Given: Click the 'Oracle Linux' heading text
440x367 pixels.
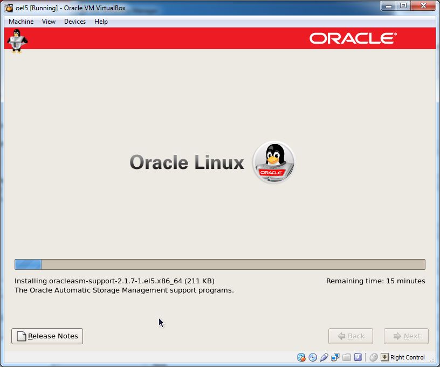Looking at the screenshot, I should 187,162.
